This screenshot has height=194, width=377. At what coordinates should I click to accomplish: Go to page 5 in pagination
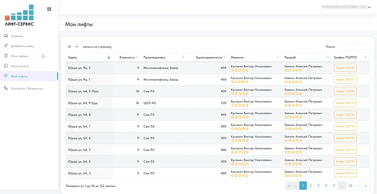click(x=334, y=186)
